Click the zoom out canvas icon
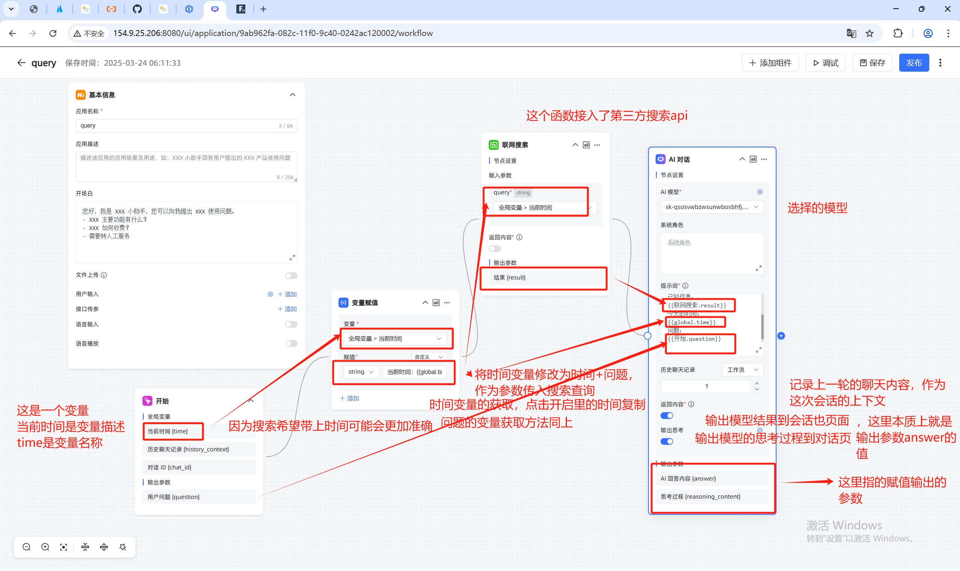960x571 pixels. pos(27,547)
